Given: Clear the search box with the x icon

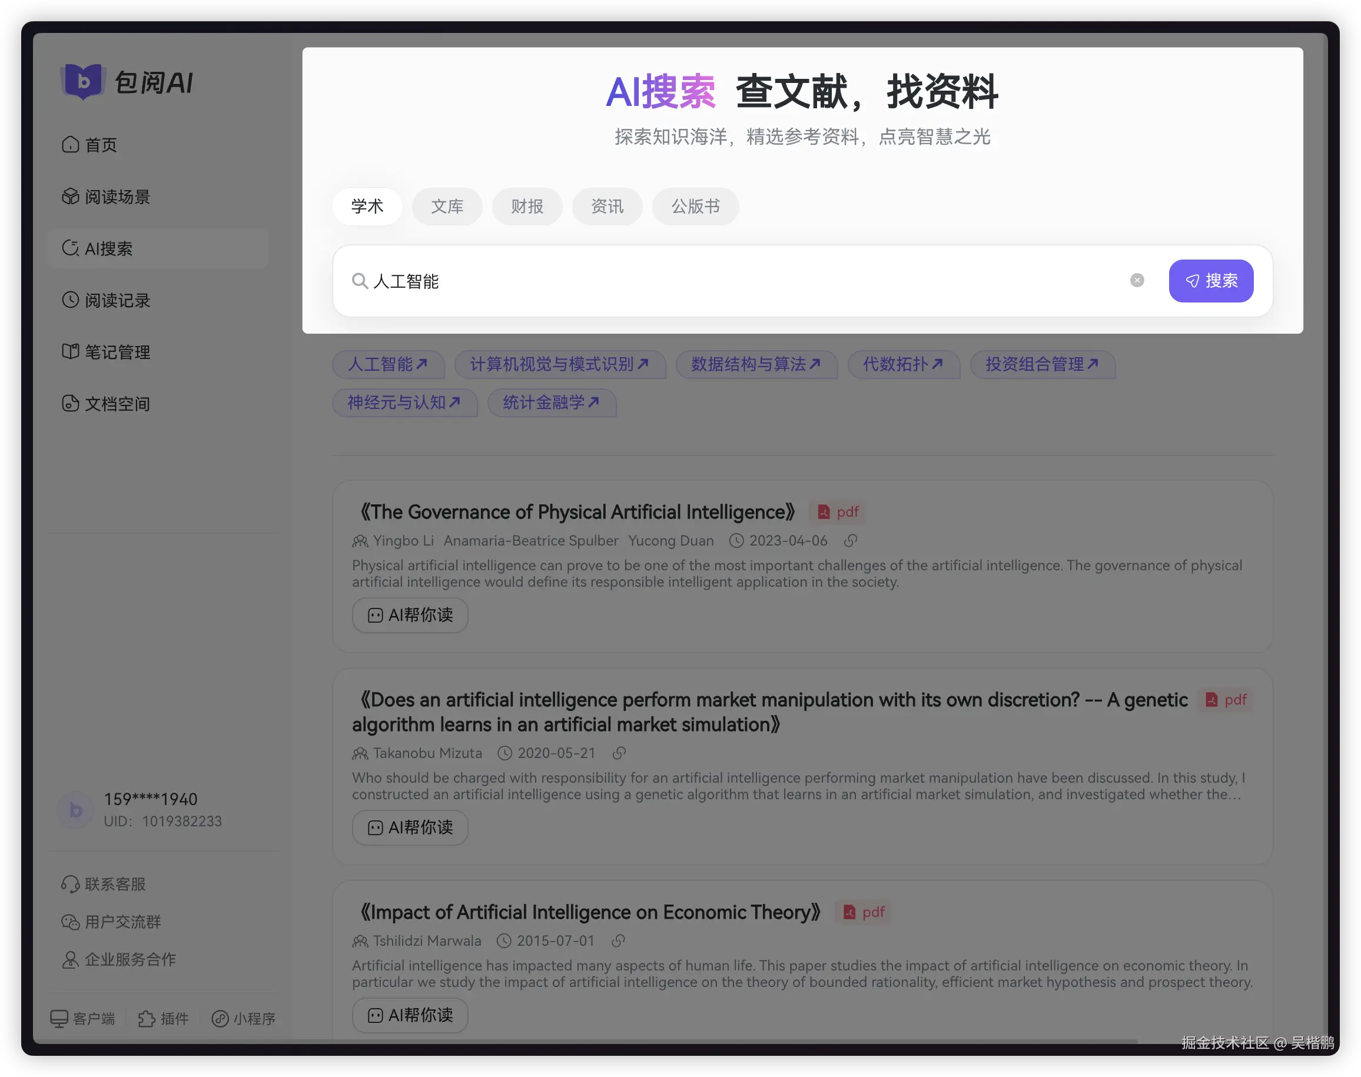Looking at the screenshot, I should point(1137,281).
